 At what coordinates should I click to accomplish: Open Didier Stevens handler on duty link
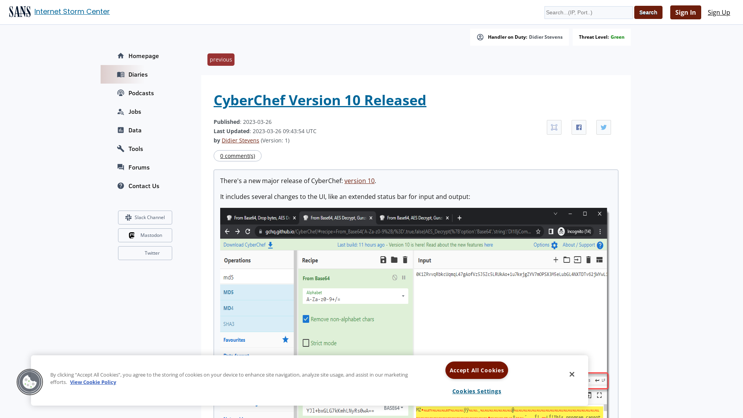tap(546, 37)
